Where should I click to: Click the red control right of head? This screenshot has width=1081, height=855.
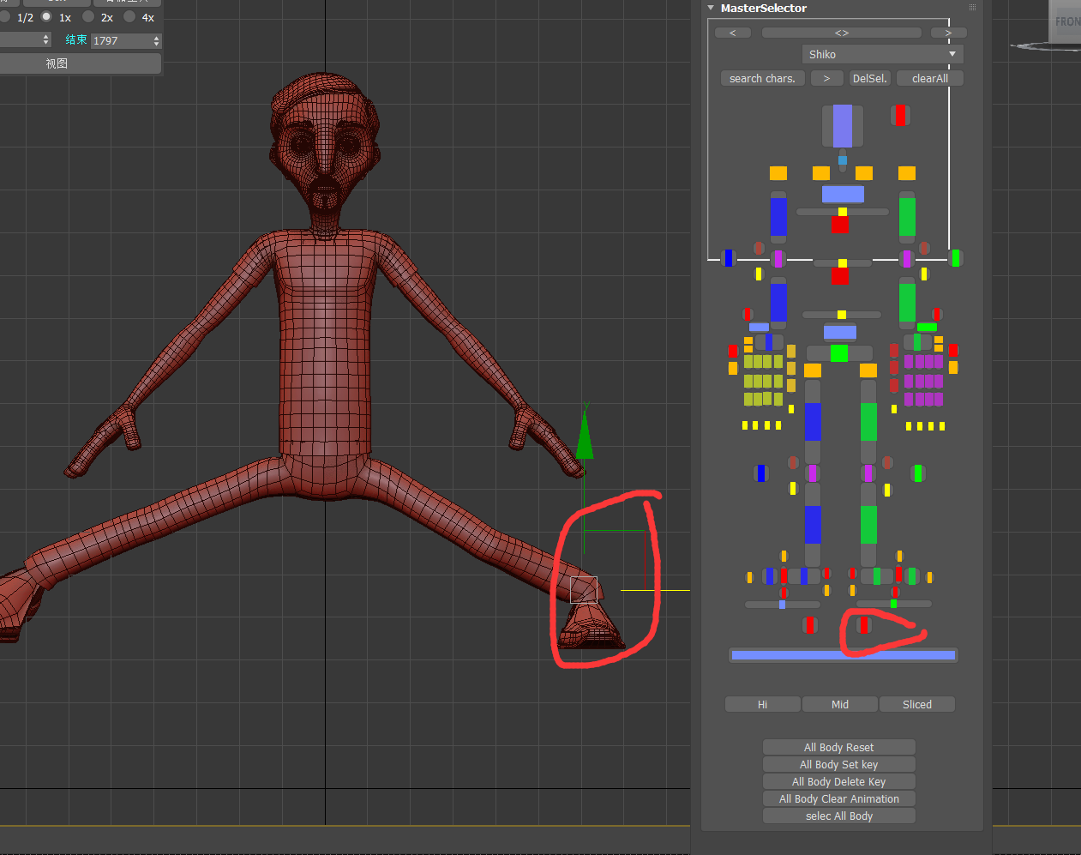tap(899, 115)
